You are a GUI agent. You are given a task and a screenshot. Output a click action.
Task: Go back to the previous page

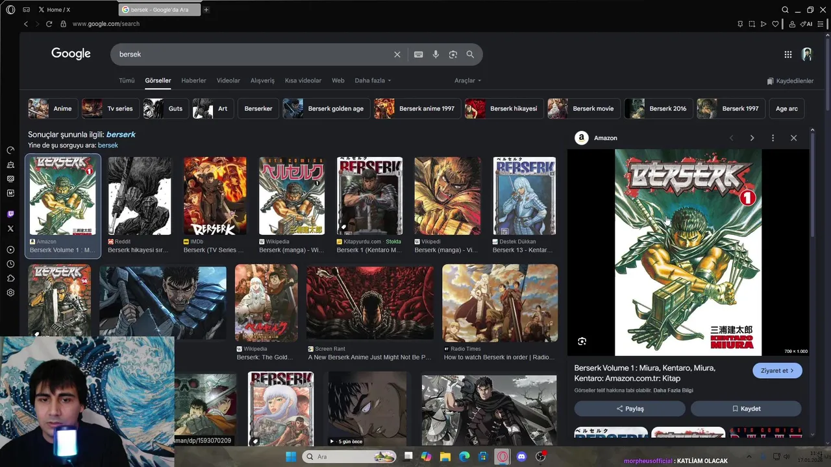coord(26,24)
